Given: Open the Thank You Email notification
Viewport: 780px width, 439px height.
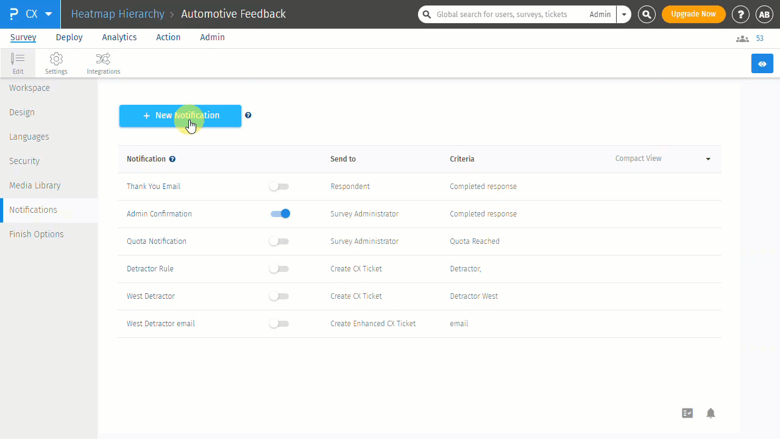Looking at the screenshot, I should point(154,187).
